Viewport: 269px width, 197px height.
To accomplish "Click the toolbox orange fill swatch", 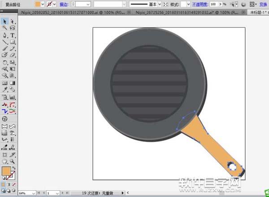I will [x=6, y=171].
